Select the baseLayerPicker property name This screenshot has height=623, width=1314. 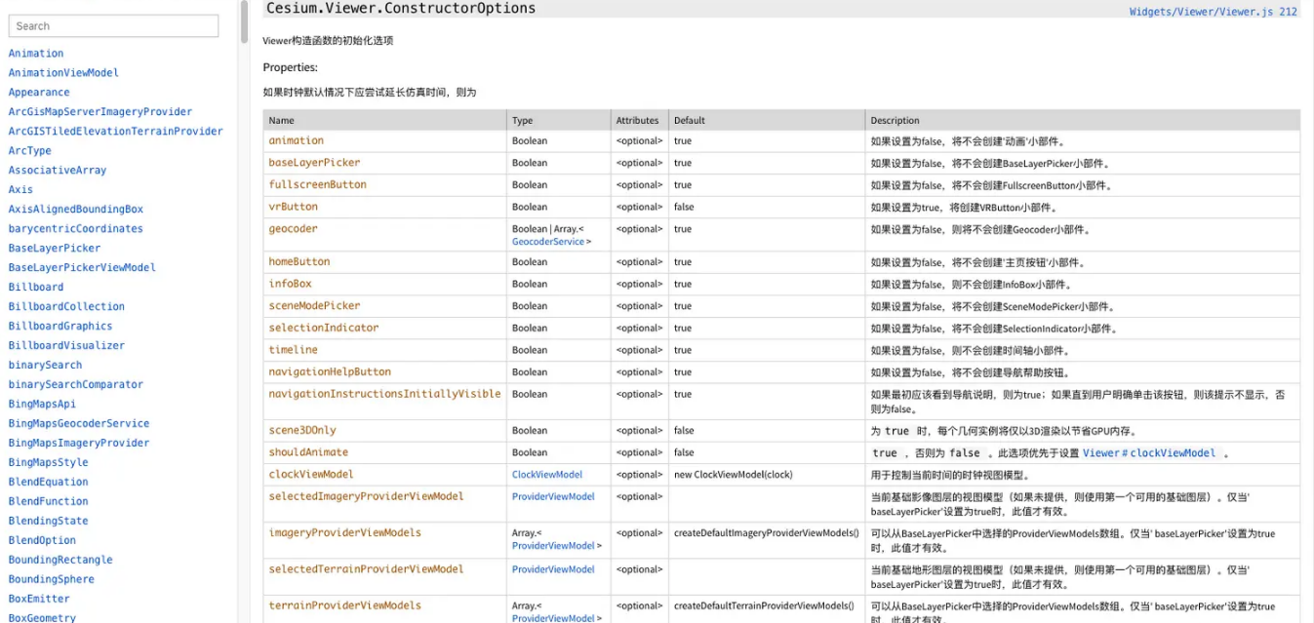click(x=314, y=163)
